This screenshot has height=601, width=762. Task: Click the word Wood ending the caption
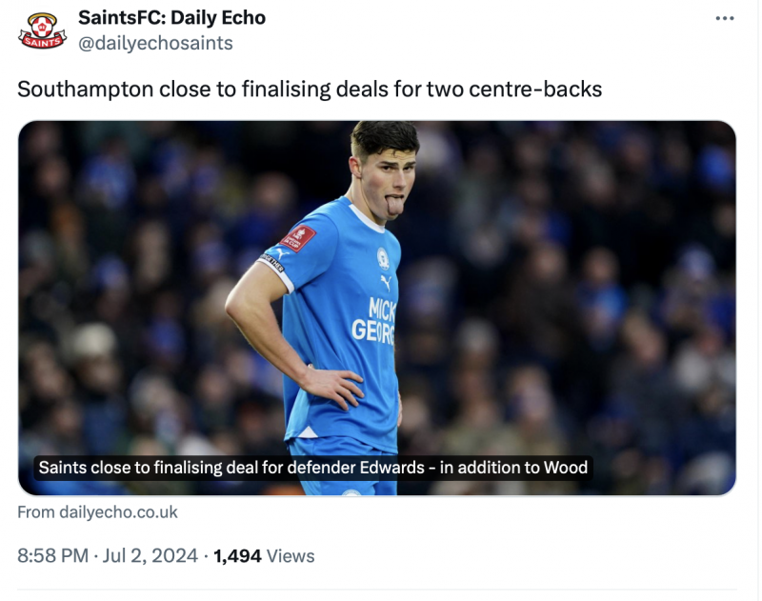[x=566, y=468]
